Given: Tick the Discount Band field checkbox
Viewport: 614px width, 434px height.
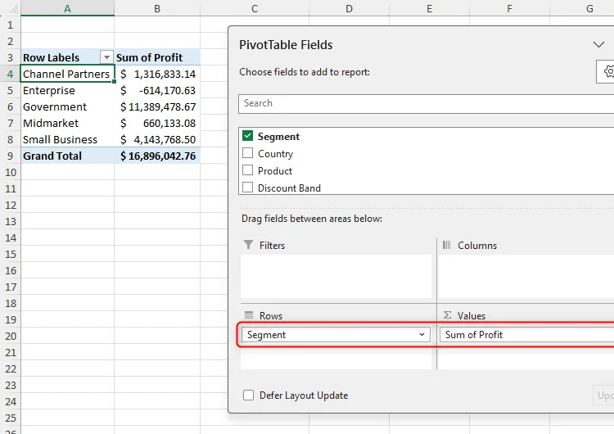Looking at the screenshot, I should click(247, 188).
